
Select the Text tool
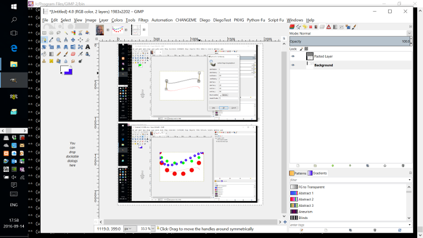88,47
